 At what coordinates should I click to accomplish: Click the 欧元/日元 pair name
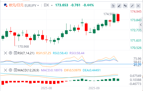click(16, 5)
